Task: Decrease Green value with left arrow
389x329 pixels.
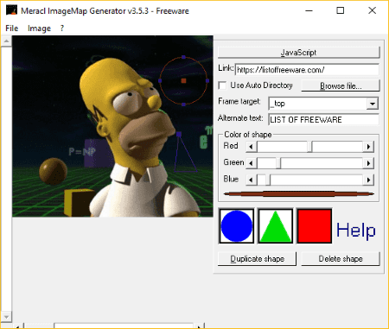Action: pos(251,163)
